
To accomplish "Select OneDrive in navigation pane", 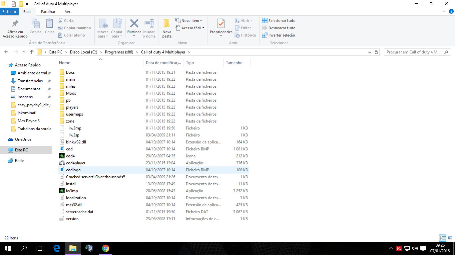I will 23,139.
